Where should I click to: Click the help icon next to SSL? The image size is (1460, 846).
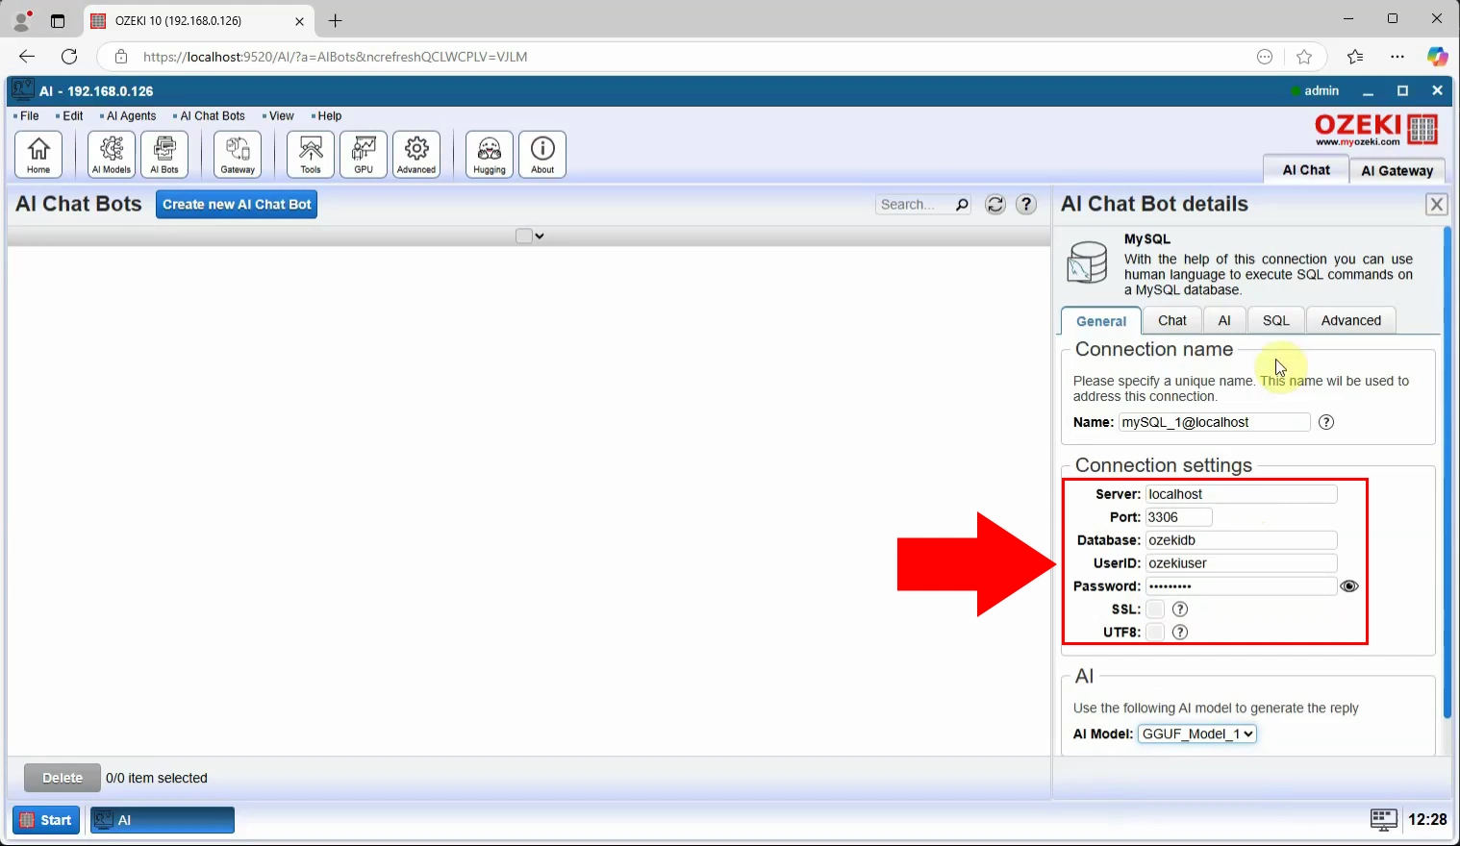click(1180, 610)
